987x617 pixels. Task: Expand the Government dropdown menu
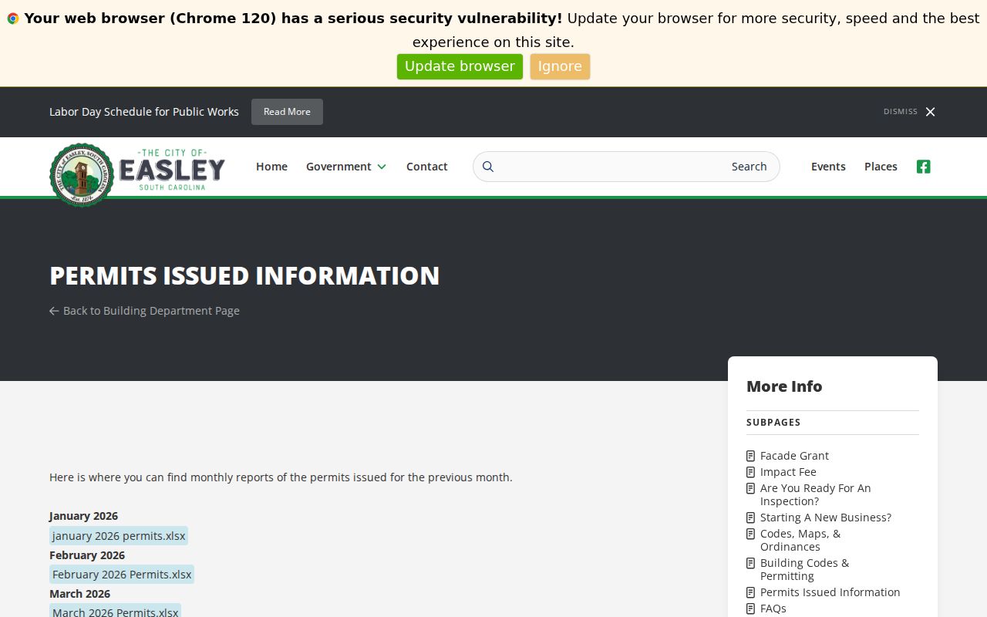click(346, 167)
